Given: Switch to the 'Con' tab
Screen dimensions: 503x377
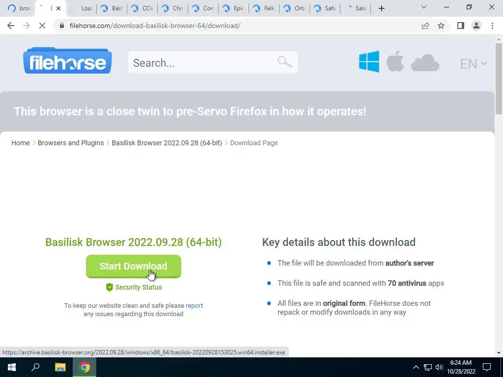Looking at the screenshot, I should coord(203,8).
